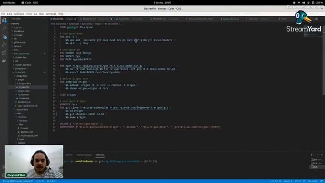The height and width of the screenshot is (183, 325).
Task: Open errors and warnings count in status bar
Action: click(x=51, y=181)
